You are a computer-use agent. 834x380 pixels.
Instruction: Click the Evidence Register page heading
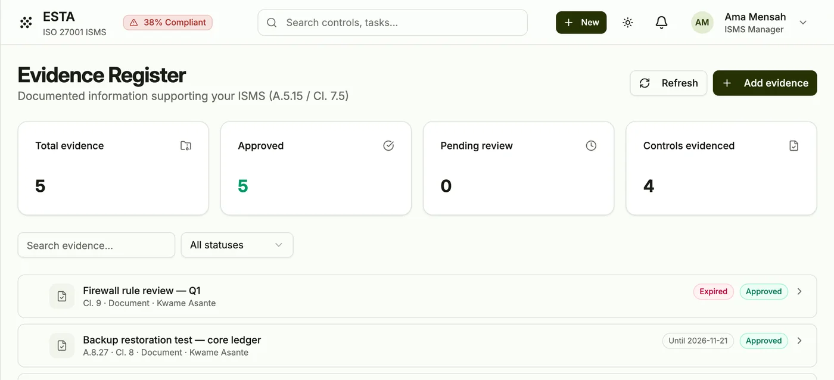102,75
